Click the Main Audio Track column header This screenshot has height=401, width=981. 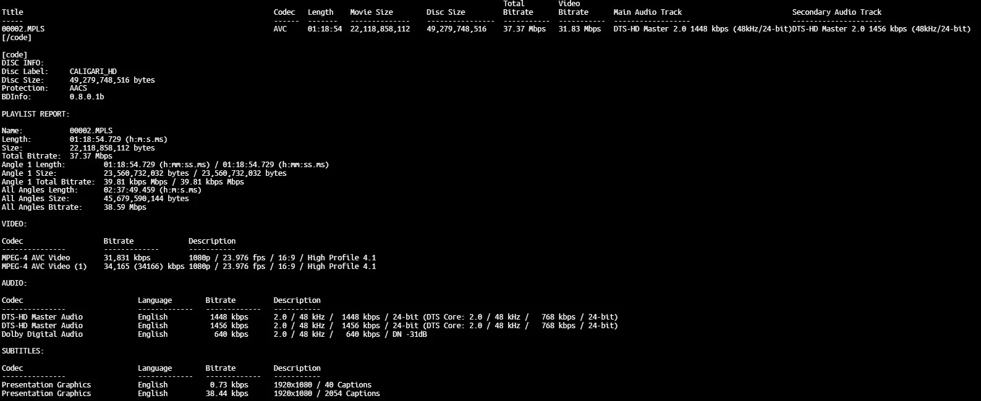tap(647, 12)
